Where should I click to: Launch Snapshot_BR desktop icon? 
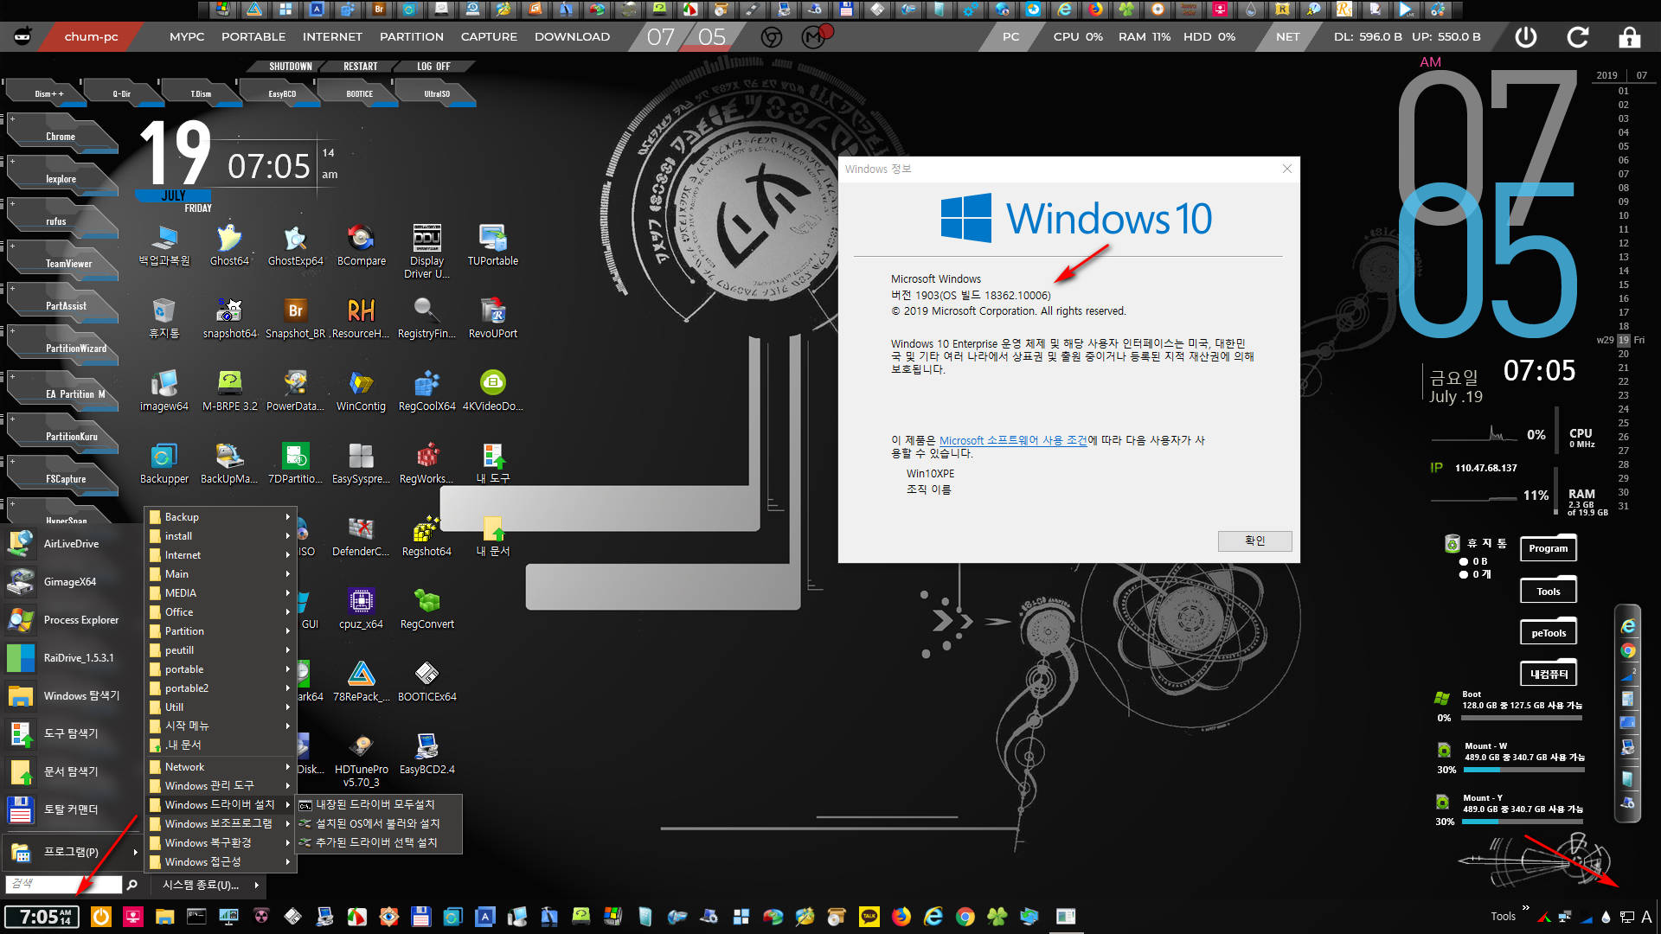(x=295, y=318)
